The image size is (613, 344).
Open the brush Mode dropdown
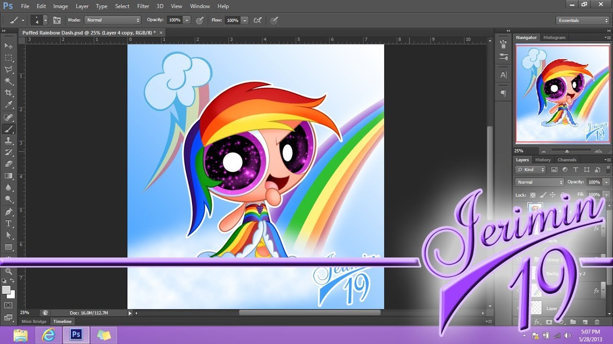click(x=113, y=20)
